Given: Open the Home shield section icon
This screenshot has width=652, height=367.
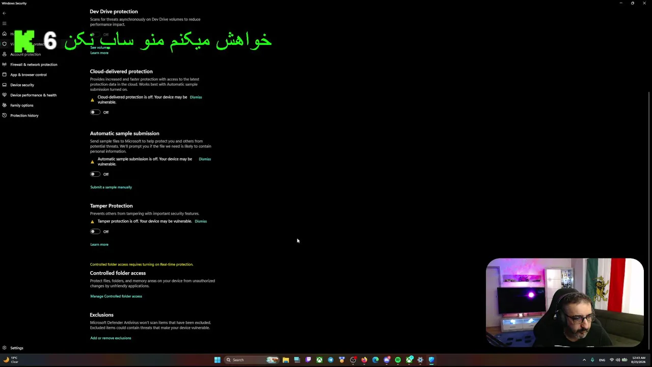Looking at the screenshot, I should tap(5, 34).
